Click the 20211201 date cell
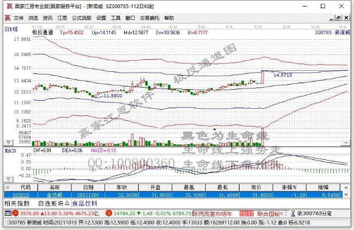The height and width of the screenshot is (230, 354). (88, 195)
